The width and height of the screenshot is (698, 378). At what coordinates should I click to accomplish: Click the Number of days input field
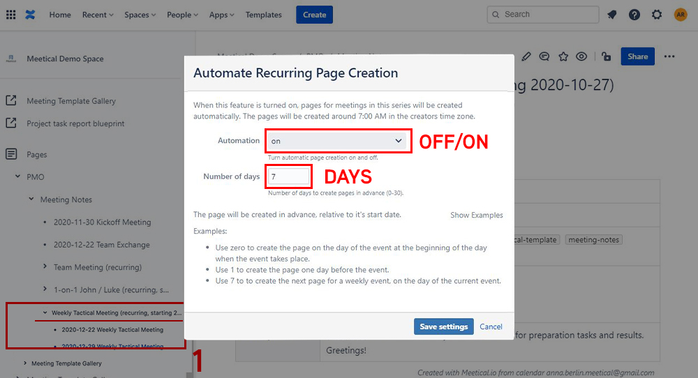[288, 176]
